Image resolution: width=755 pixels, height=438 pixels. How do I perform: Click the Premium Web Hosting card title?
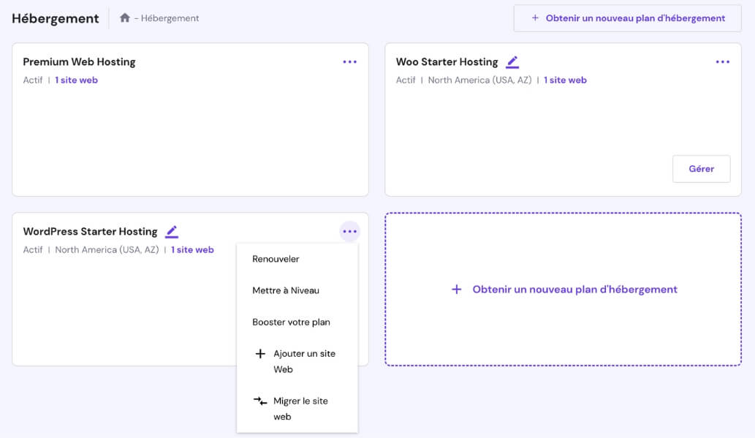coord(79,61)
